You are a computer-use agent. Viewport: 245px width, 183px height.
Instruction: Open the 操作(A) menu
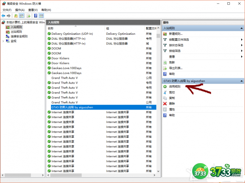click(x=20, y=10)
